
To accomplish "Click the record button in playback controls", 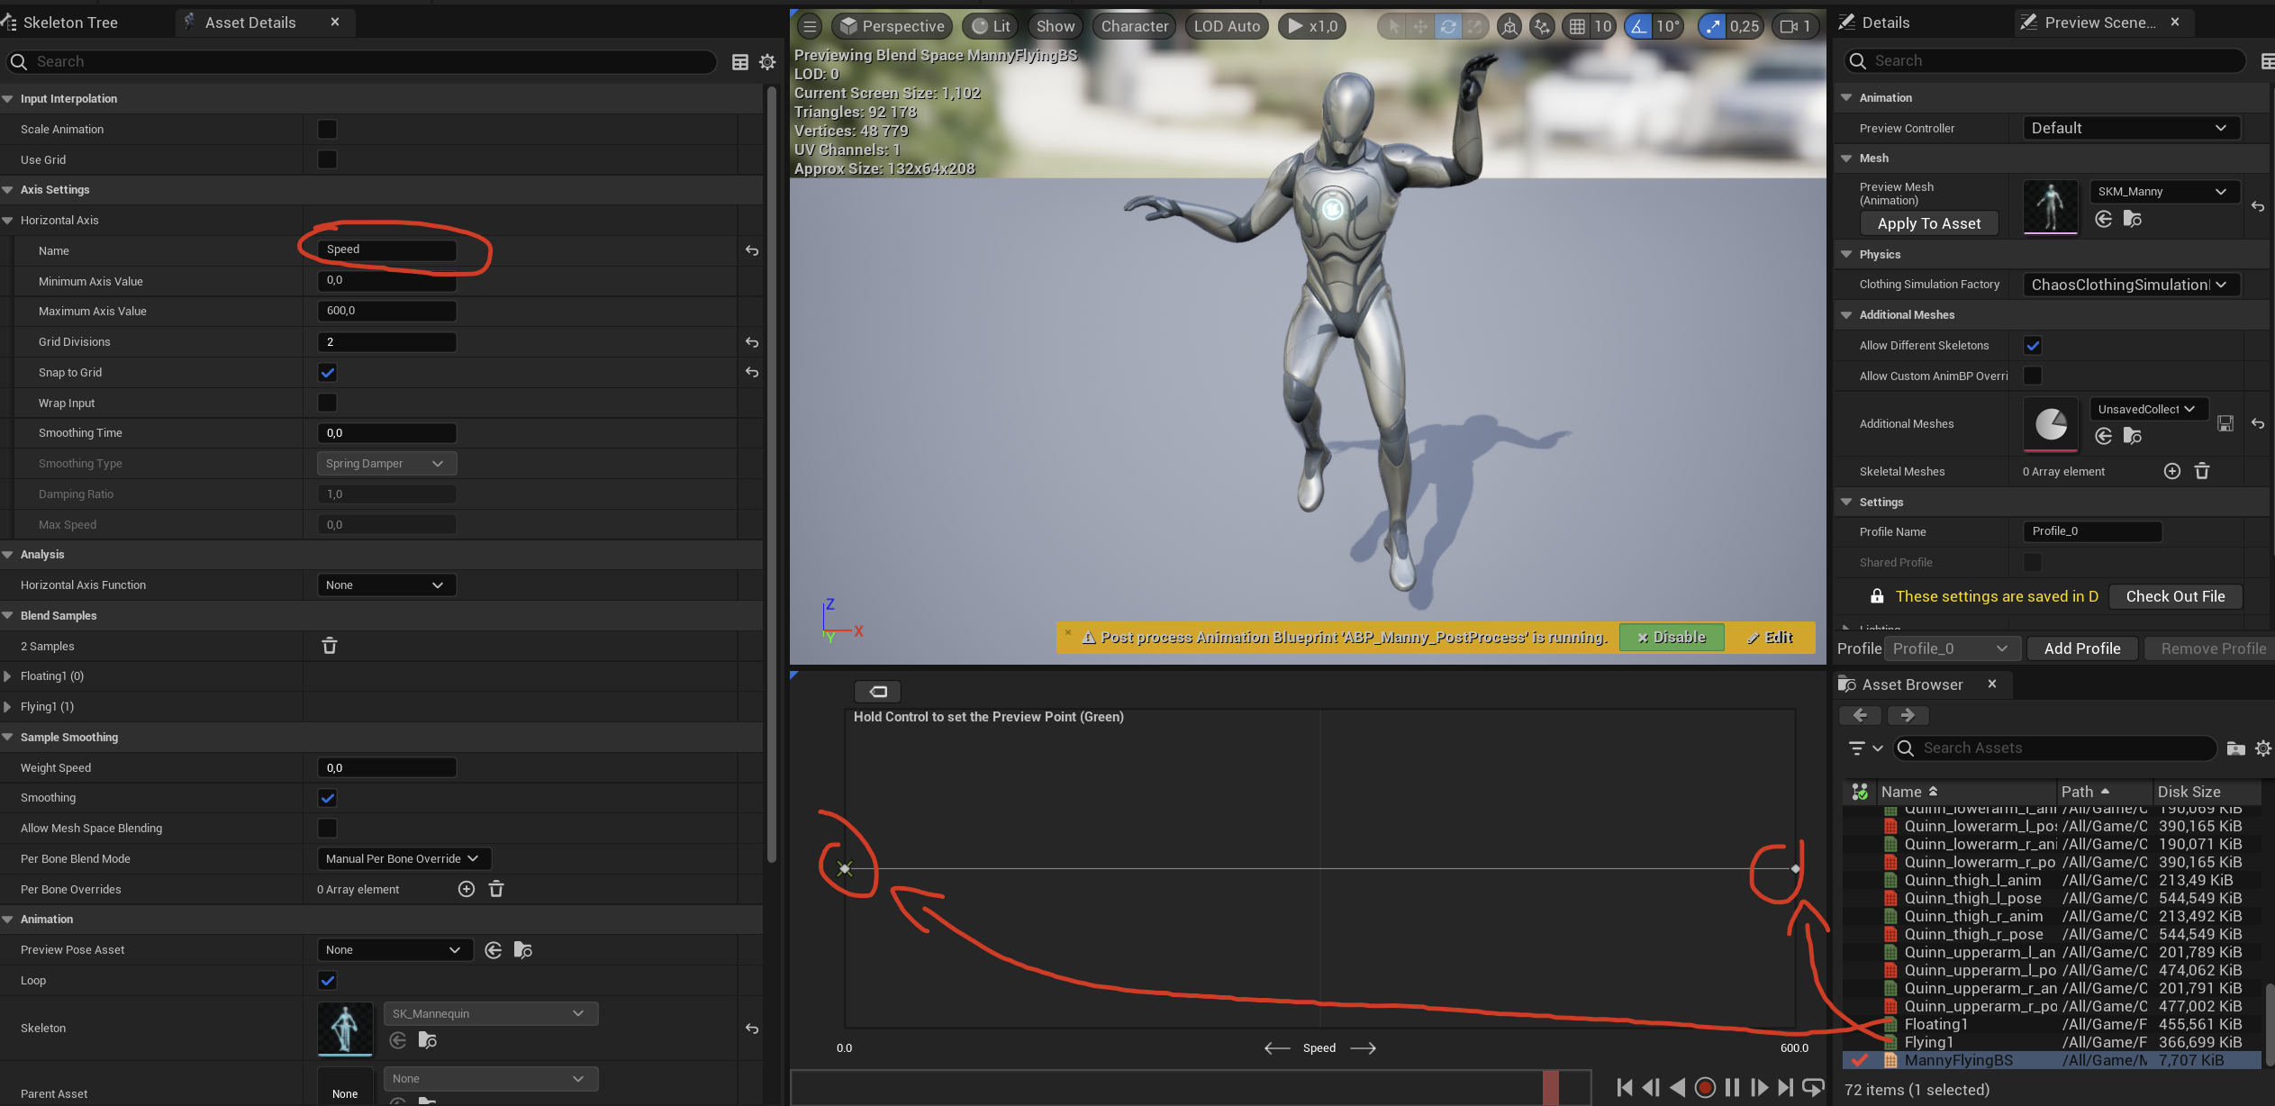I will tap(1704, 1087).
